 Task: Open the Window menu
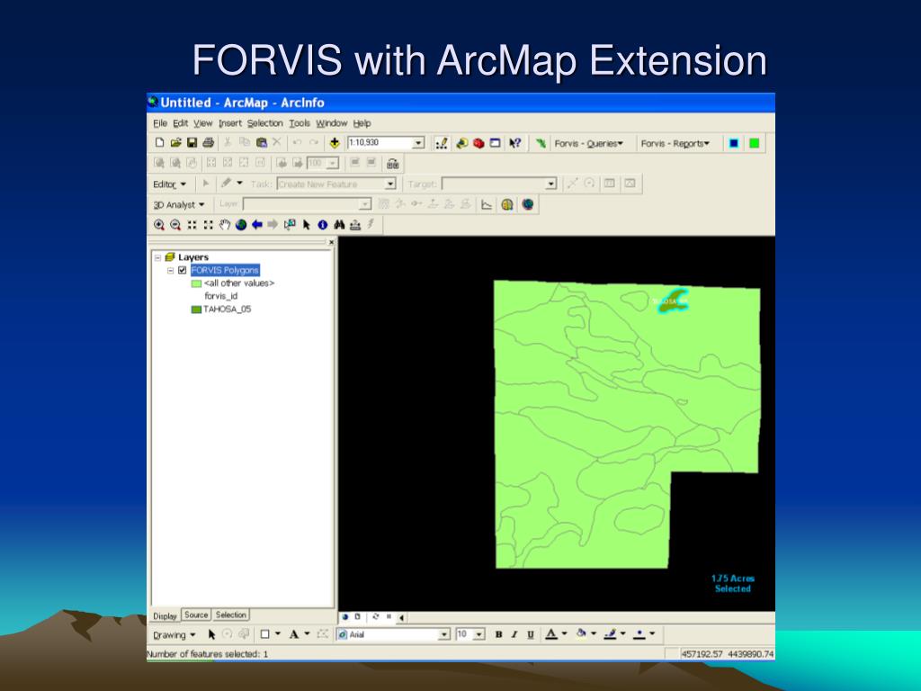[x=331, y=123]
